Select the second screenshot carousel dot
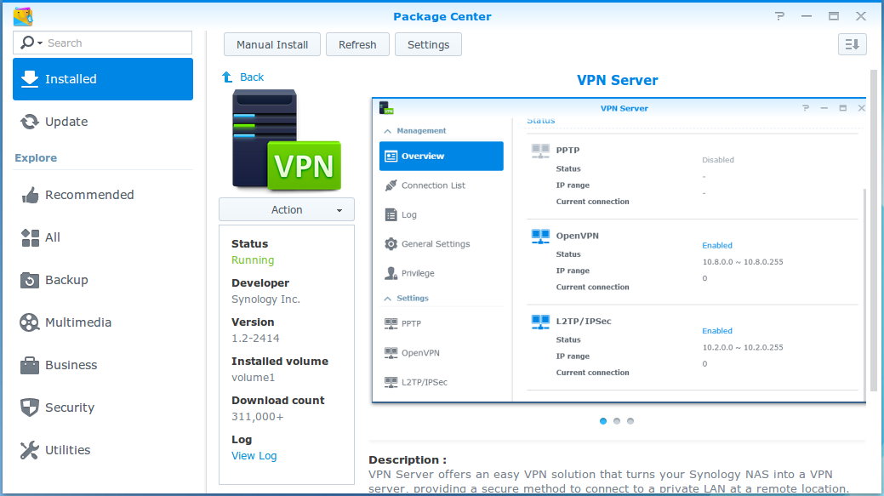The width and height of the screenshot is (884, 496). click(617, 421)
